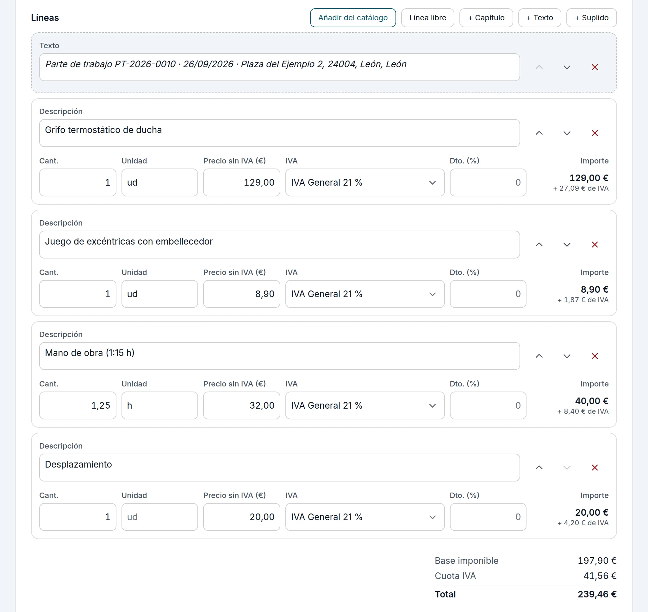Screen dimensions: 648x612
Task: Move Juego de excéntricas line up
Action: click(539, 245)
